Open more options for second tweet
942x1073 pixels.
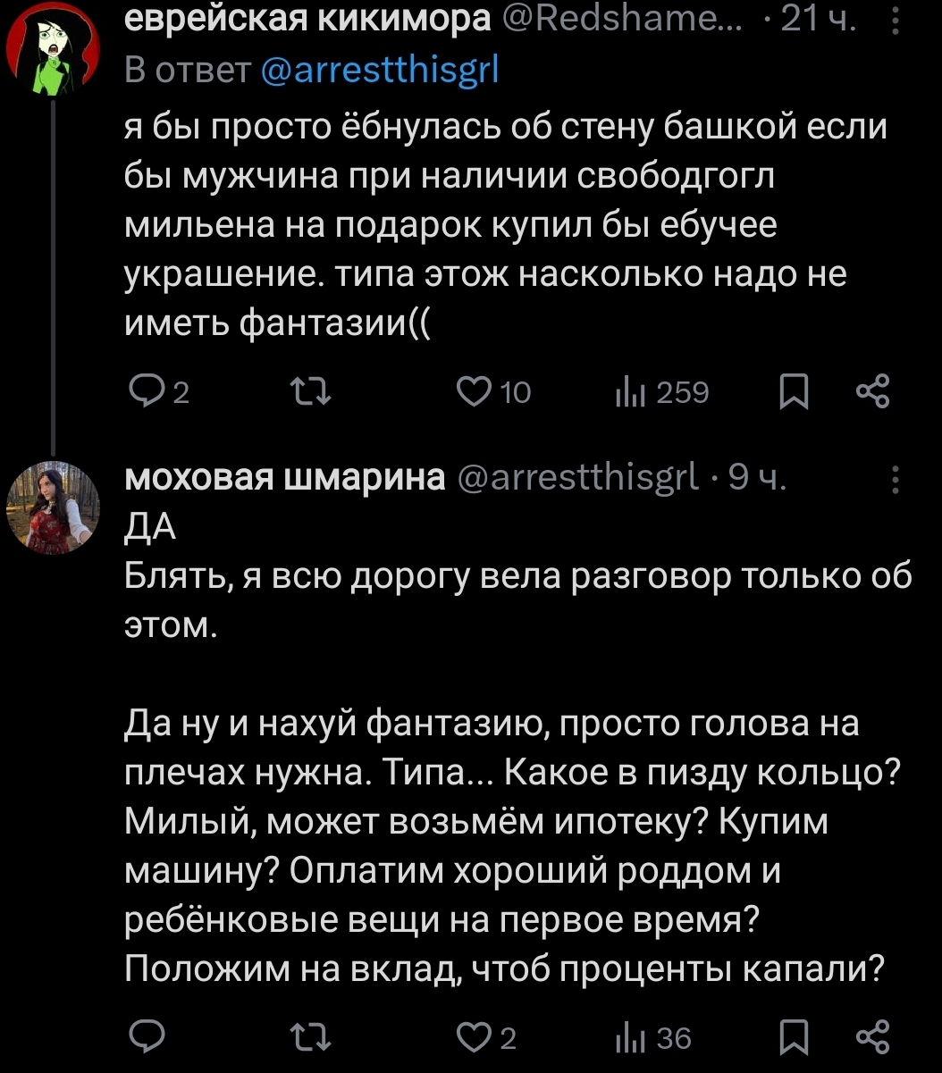pyautogui.click(x=896, y=482)
